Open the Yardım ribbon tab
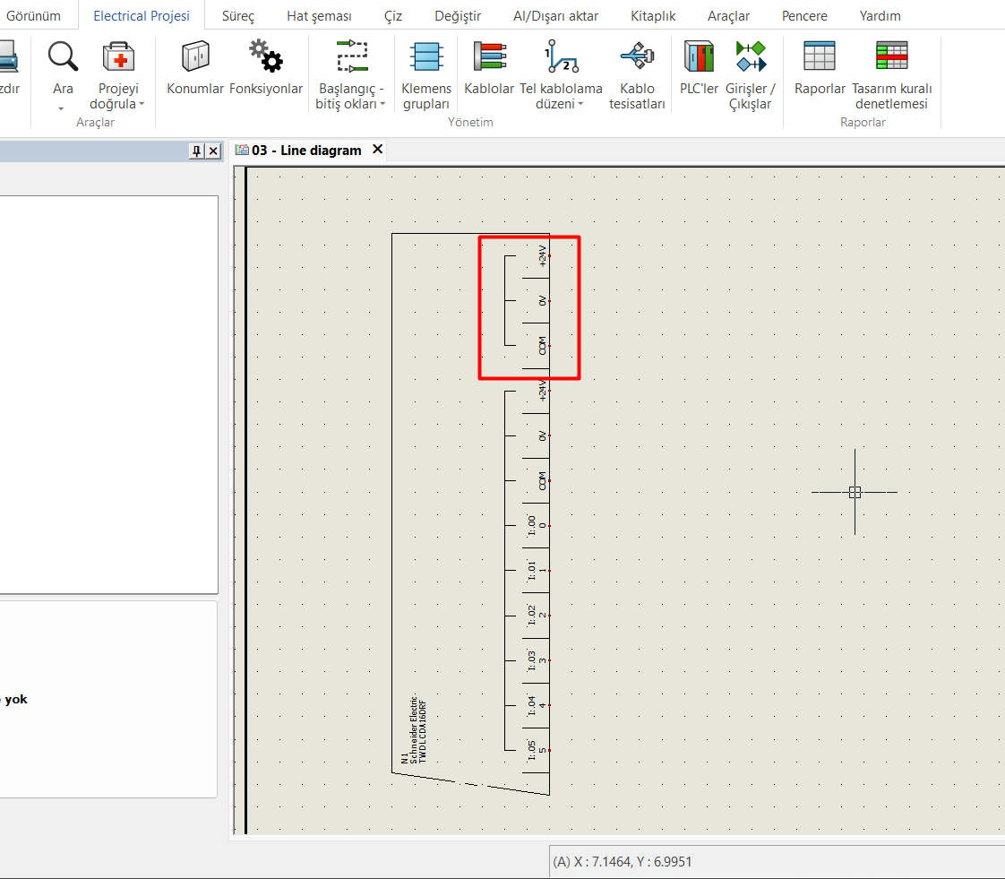This screenshot has width=1005, height=879. [x=880, y=16]
